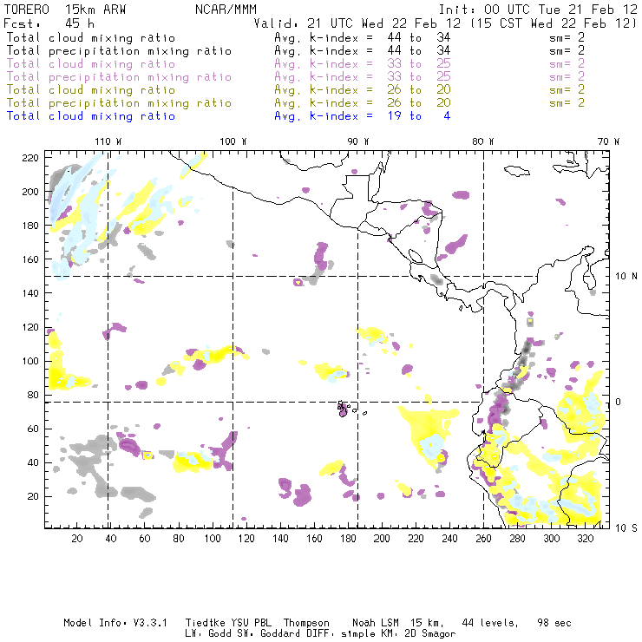Click the '44 levels' footer text

pos(490,623)
